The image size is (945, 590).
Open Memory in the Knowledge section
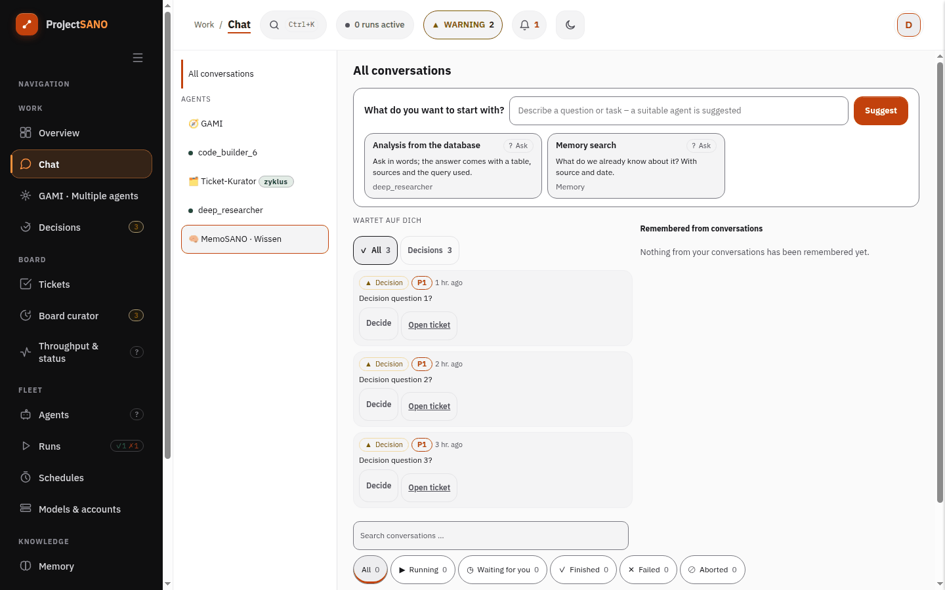81,566
